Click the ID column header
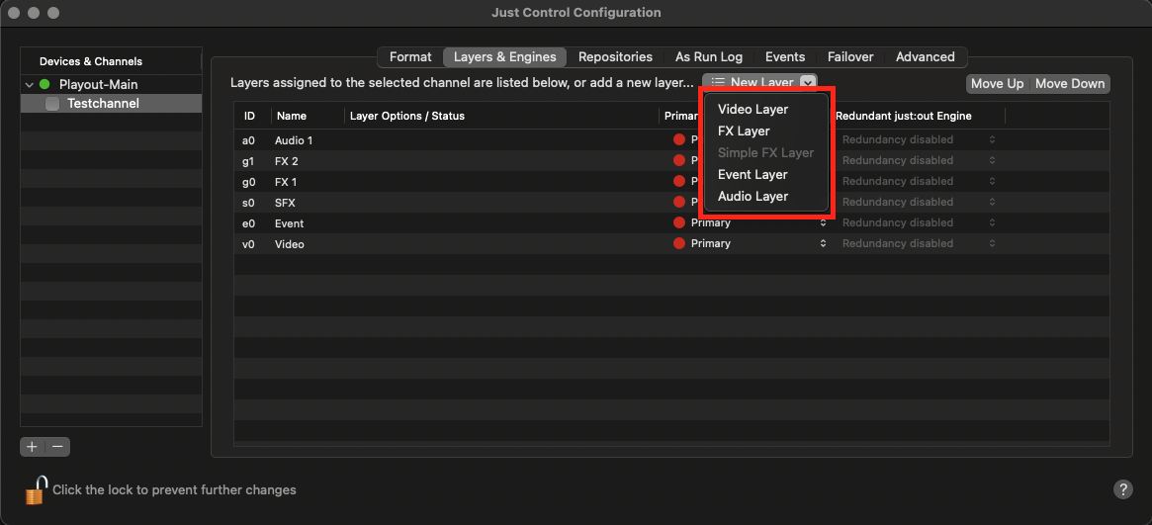1152x525 pixels. tap(252, 116)
